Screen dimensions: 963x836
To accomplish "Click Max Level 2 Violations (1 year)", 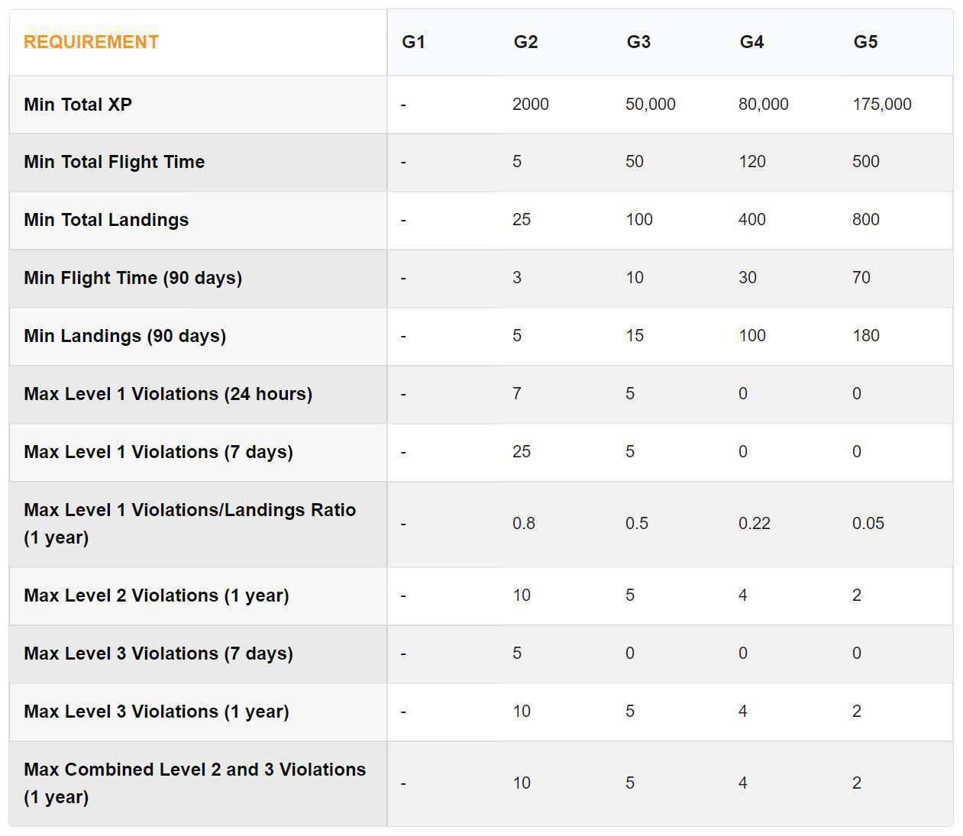I will (x=156, y=596).
